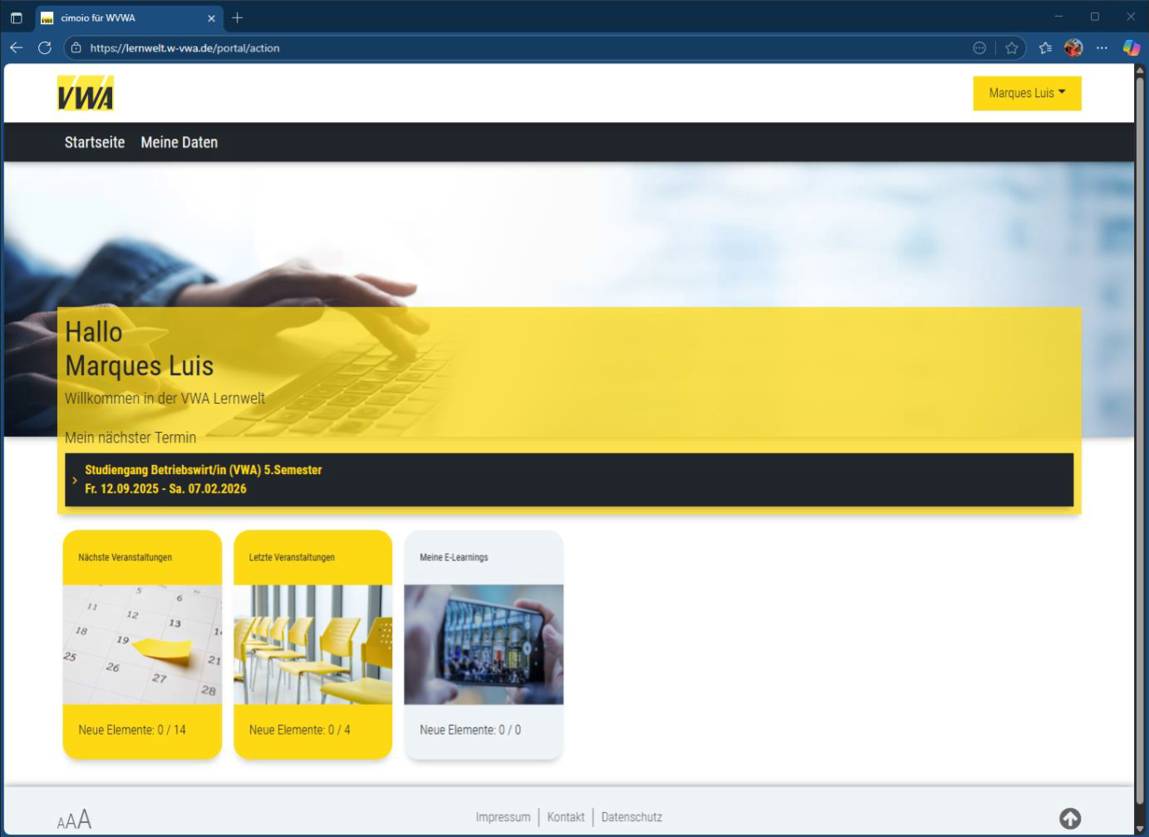1149x837 pixels.
Task: Open the Startseite menu item
Action: coord(95,142)
